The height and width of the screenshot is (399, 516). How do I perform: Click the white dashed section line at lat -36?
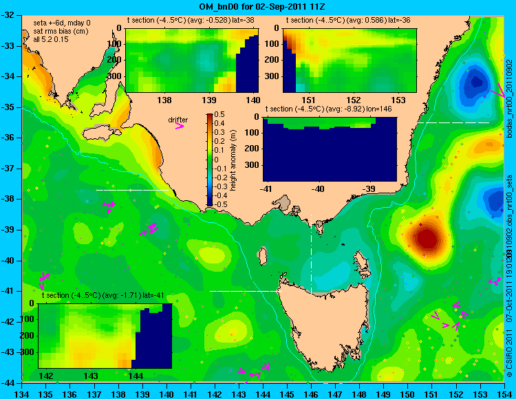click(x=453, y=122)
